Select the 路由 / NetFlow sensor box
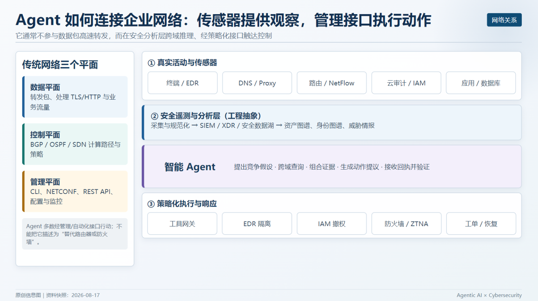This screenshot has height=301, width=538. pos(332,83)
